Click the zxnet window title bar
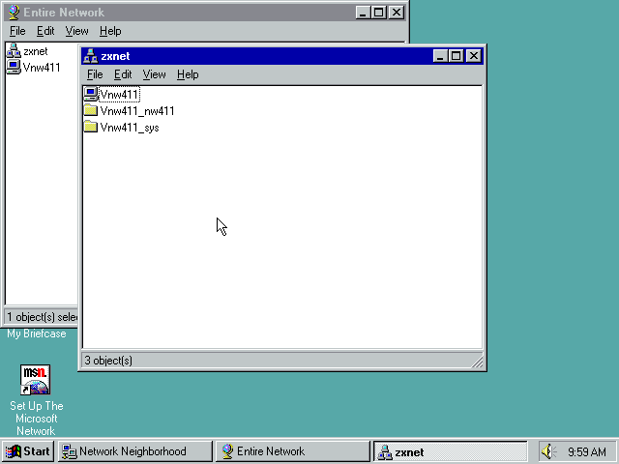619x464 pixels. [281, 56]
